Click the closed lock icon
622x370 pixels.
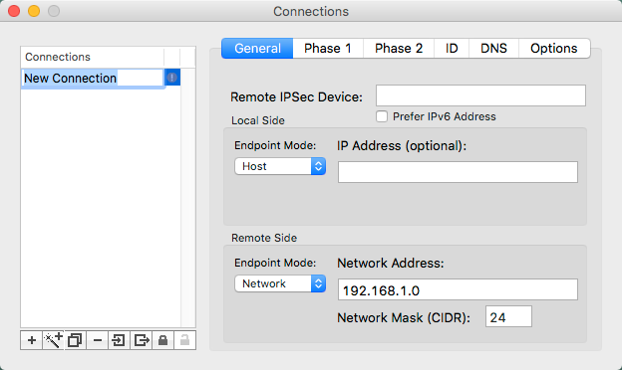point(162,340)
